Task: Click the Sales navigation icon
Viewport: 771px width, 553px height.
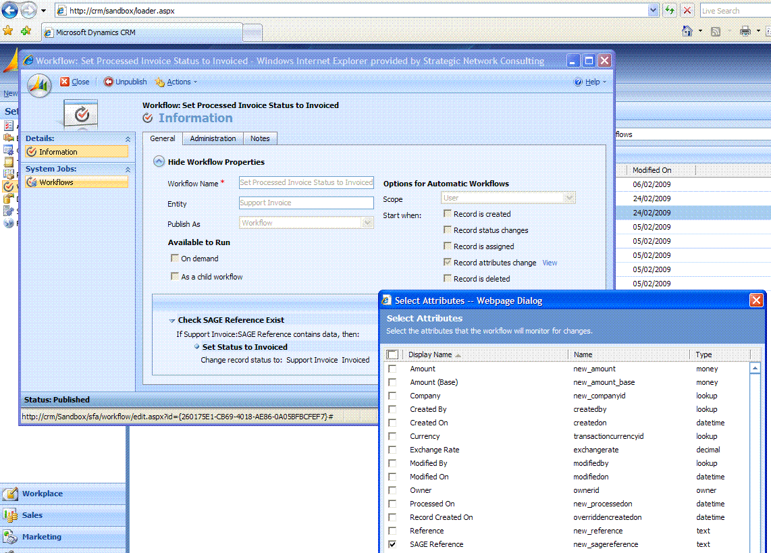Action: click(x=10, y=515)
